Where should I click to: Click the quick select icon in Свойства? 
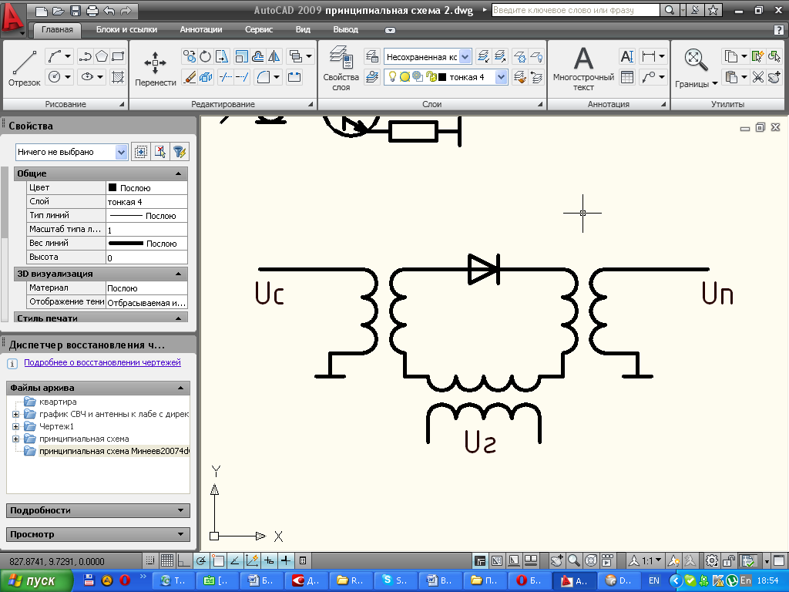click(x=180, y=152)
